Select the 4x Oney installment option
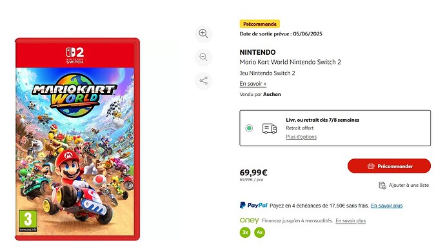This screenshot has height=252, width=445. click(x=259, y=233)
